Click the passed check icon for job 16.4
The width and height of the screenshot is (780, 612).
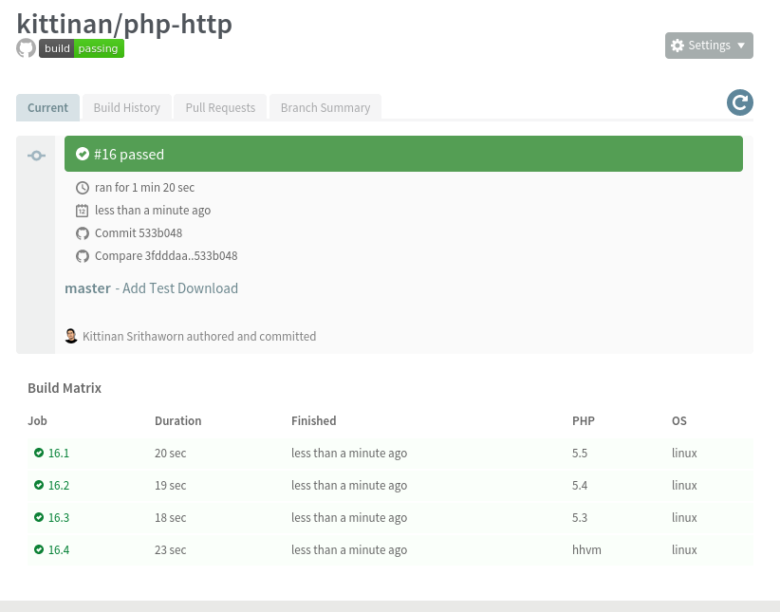pyautogui.click(x=39, y=549)
